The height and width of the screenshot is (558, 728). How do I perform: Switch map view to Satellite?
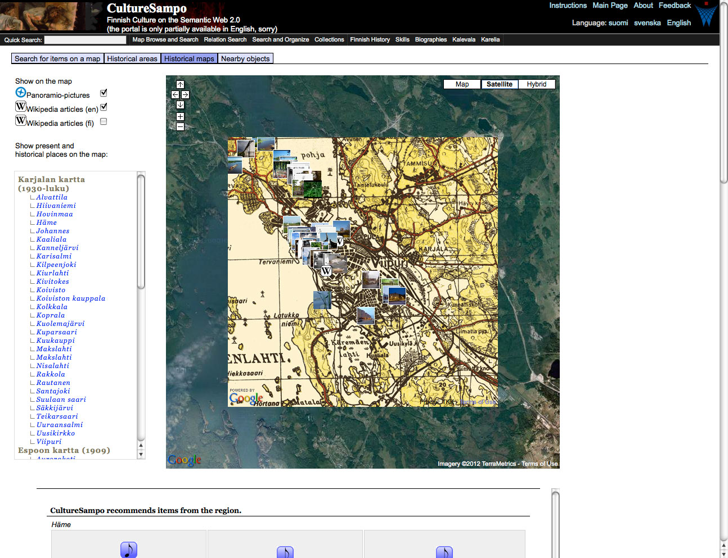(x=500, y=84)
